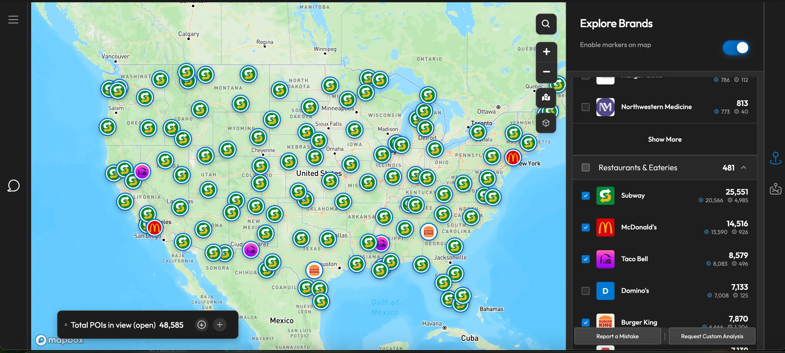The image size is (785, 353).
Task: Click the Show More brands button
Action: 665,139
